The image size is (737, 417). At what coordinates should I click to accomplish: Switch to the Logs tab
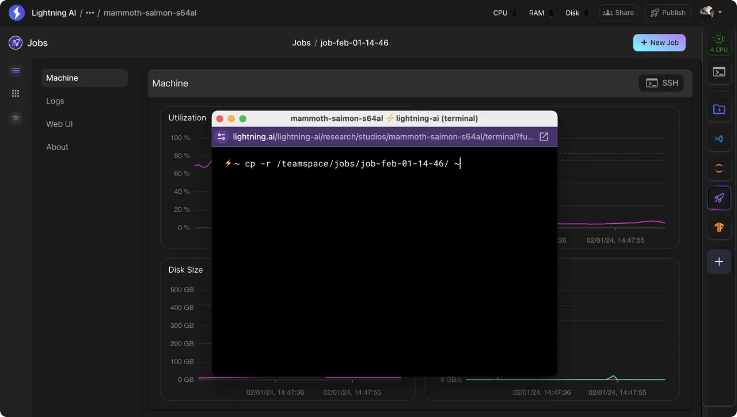[x=85, y=101]
